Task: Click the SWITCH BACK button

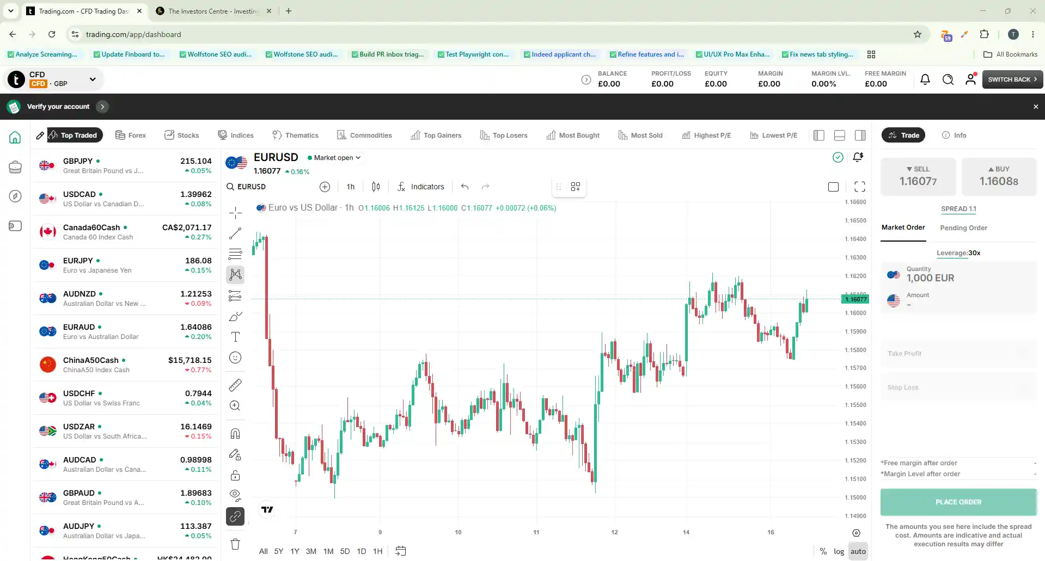Action: (1012, 79)
